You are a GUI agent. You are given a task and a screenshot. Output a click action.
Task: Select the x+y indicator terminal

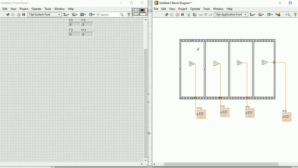pyautogui.click(x=201, y=114)
